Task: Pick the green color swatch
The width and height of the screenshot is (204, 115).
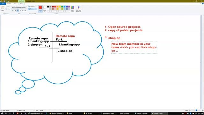Action: [x=62, y=6]
